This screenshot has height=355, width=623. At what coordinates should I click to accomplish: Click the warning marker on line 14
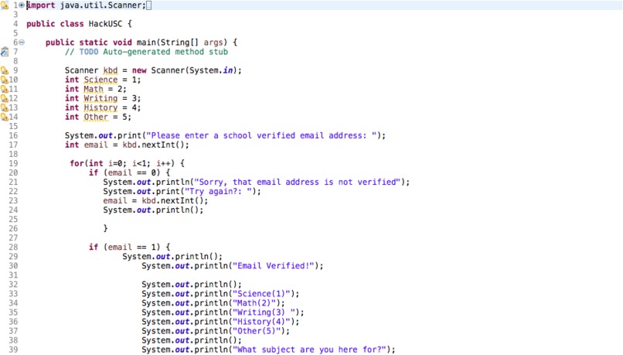coord(5,117)
